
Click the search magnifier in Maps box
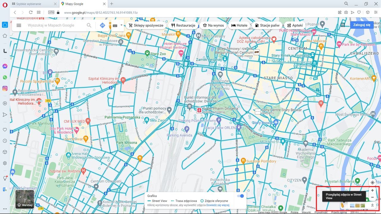tap(89, 25)
